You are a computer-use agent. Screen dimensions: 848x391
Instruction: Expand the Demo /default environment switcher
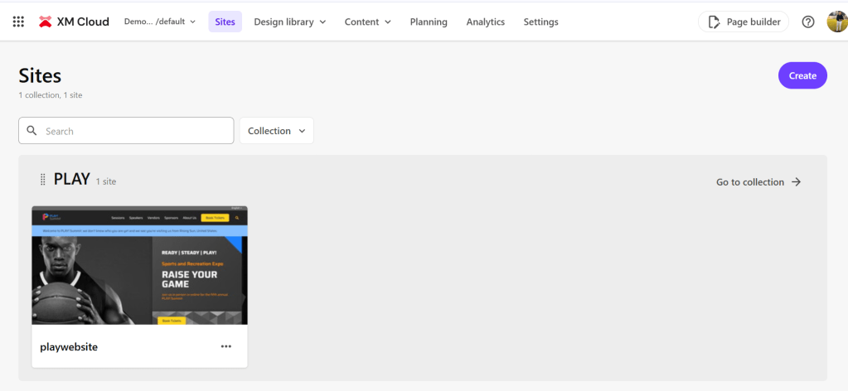pyautogui.click(x=160, y=22)
